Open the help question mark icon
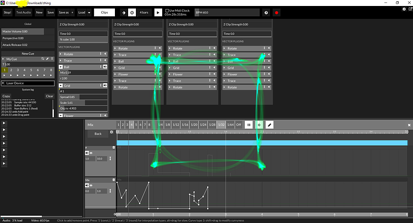Viewport: 413px width, 223px height. [266, 13]
